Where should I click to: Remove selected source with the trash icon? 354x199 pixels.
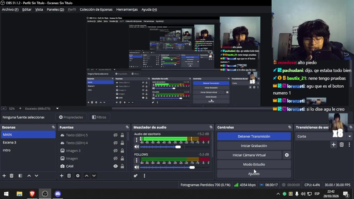[69, 176]
